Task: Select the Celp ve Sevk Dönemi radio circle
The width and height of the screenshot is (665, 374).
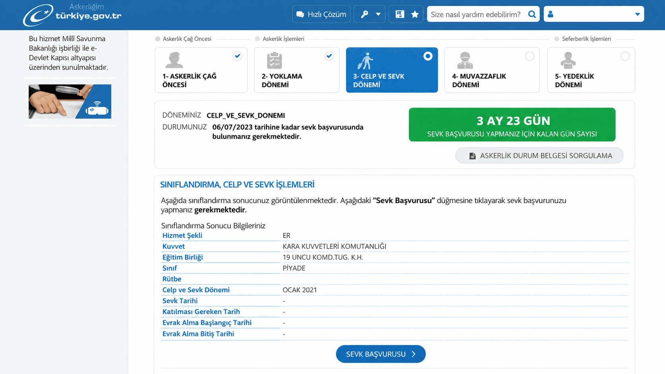Action: [x=428, y=56]
